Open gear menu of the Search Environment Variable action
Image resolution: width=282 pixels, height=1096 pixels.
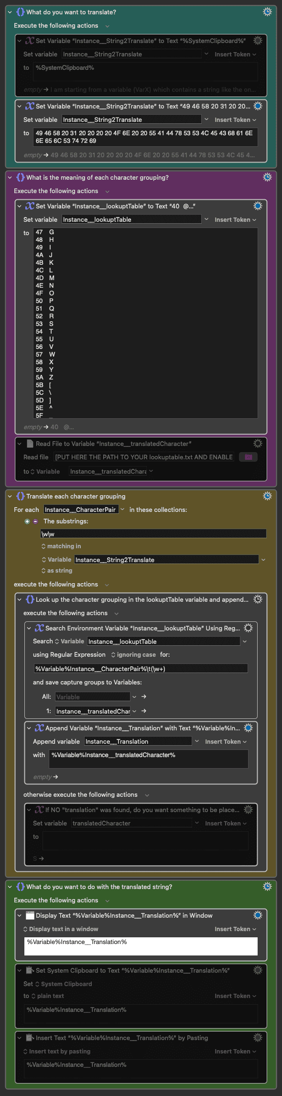click(x=248, y=628)
